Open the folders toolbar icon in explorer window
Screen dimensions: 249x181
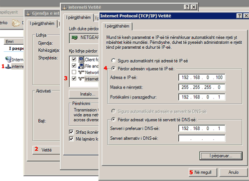[16, 23]
